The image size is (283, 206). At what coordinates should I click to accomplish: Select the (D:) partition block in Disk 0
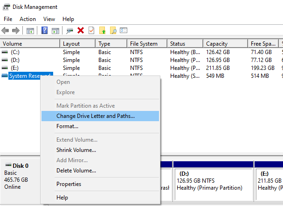click(212, 184)
